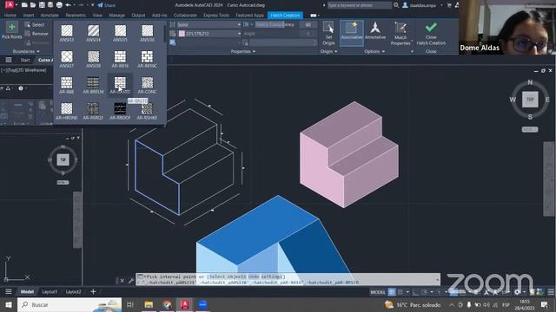
Task: Click the Plot printer icon in toolbar
Action: pos(59,5)
